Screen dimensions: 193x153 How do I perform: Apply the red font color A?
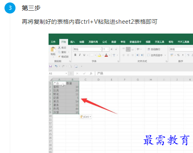106,55
